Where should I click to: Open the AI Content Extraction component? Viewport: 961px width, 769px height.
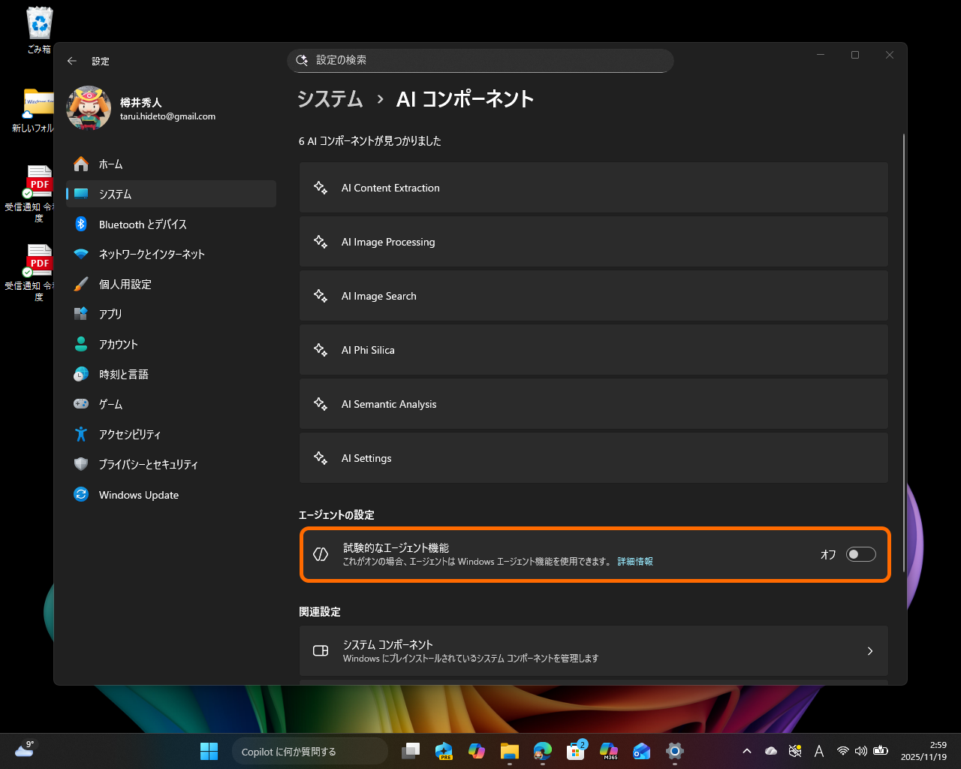pyautogui.click(x=593, y=188)
